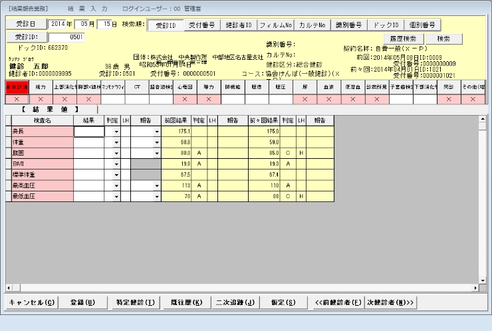Click the 結果 cell for 体重
This screenshot has width=492, height=331.
(x=89, y=142)
